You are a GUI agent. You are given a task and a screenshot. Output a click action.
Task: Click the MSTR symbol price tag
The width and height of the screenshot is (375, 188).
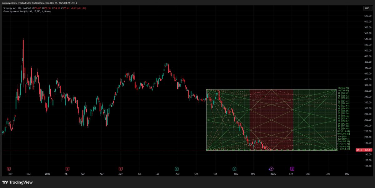(x=359, y=150)
